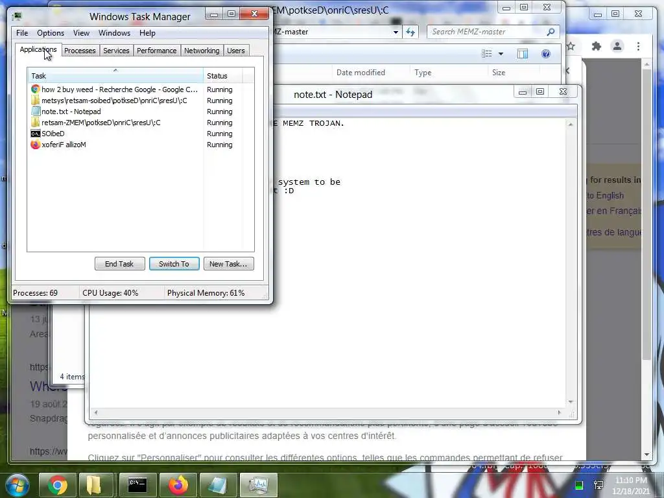
Task: Toggle the Explorer preview pane icon
Action: pos(523,54)
